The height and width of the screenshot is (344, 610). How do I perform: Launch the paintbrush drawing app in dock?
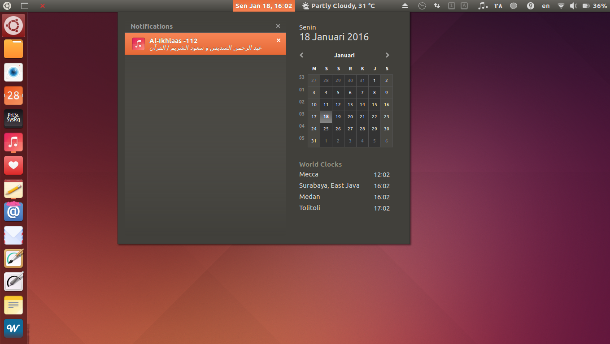[13, 258]
